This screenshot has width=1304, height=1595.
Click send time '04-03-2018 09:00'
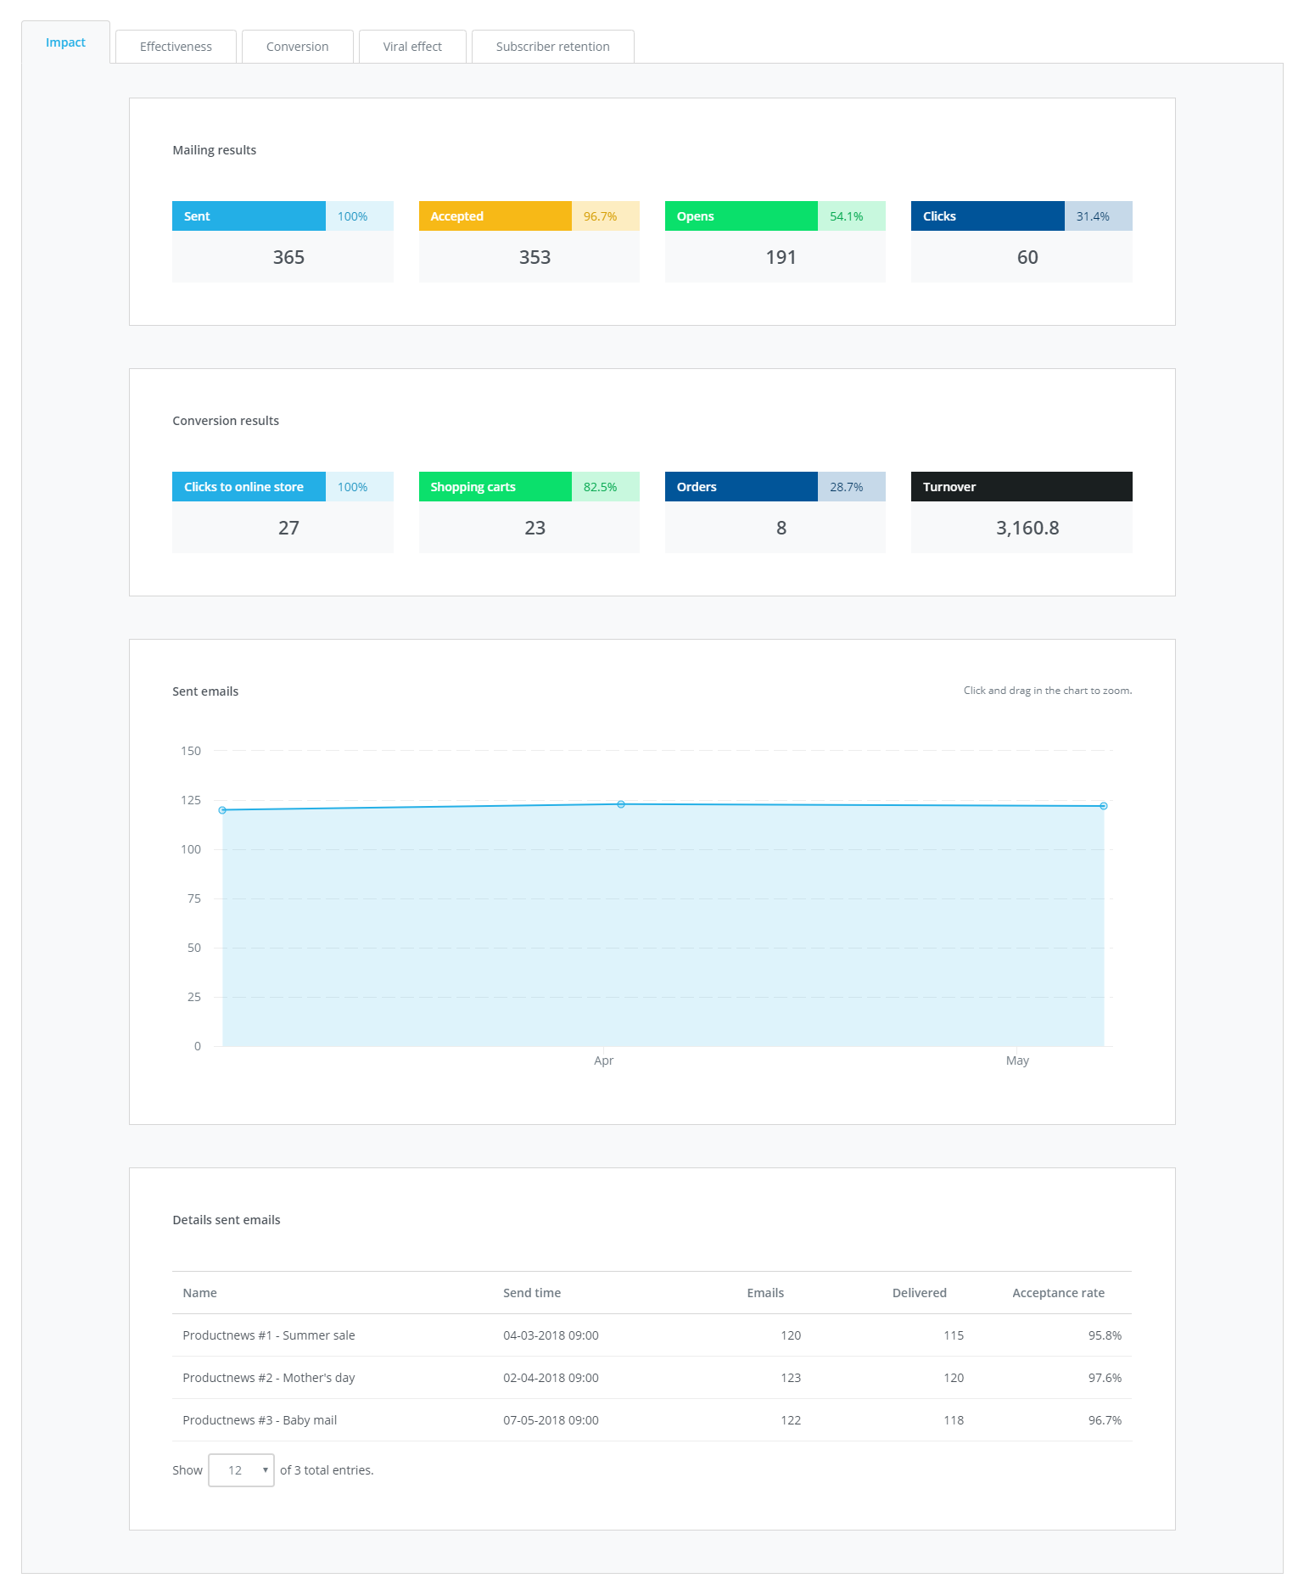point(551,1335)
